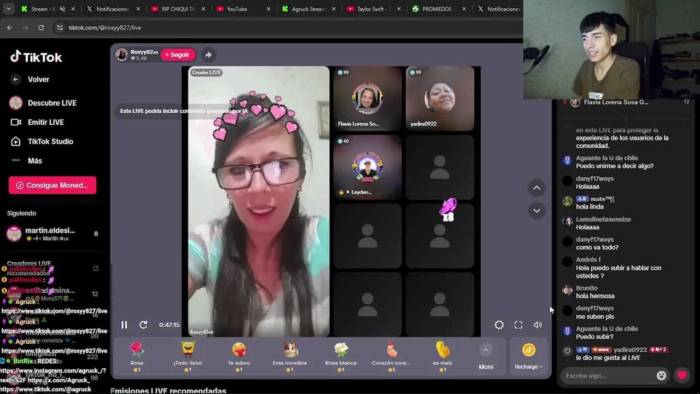Select yadira0922 guest tile

tap(440, 99)
